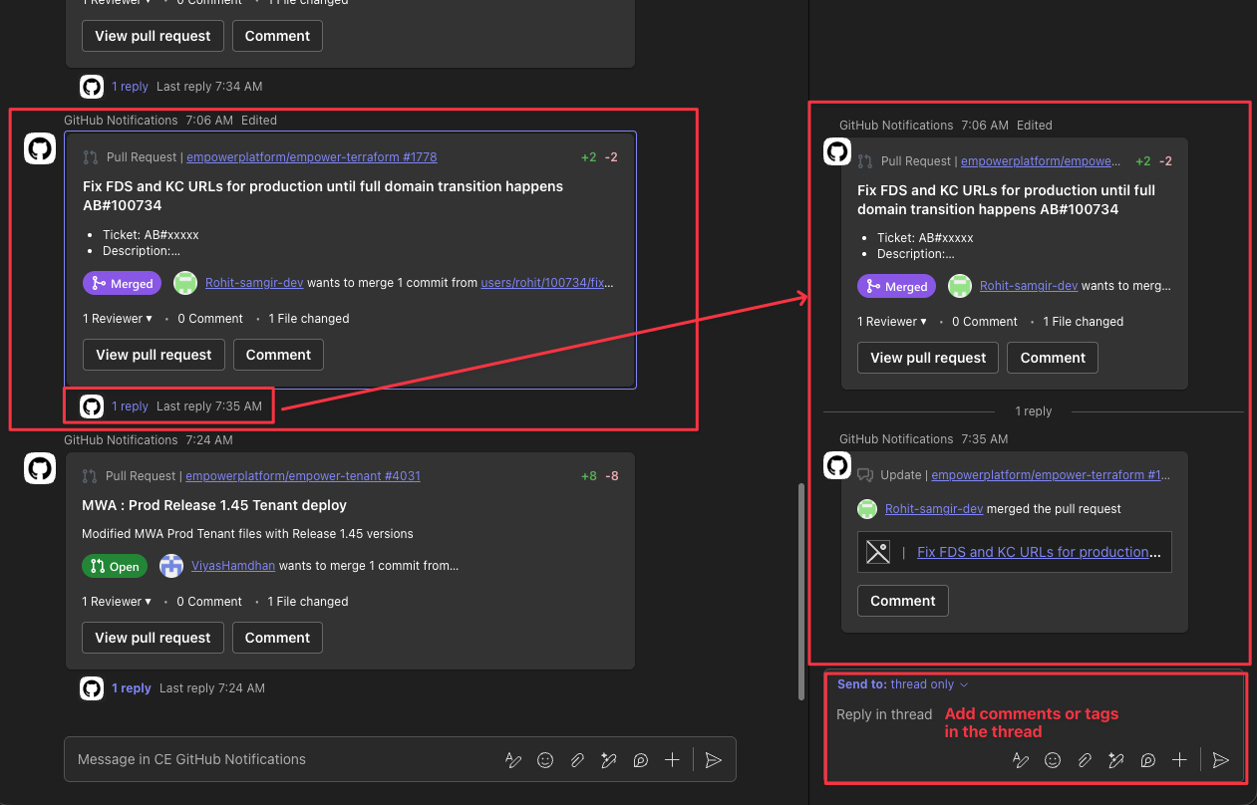1257x805 pixels.
Task: Open plus actions in thread reply box
Action: pyautogui.click(x=1179, y=760)
